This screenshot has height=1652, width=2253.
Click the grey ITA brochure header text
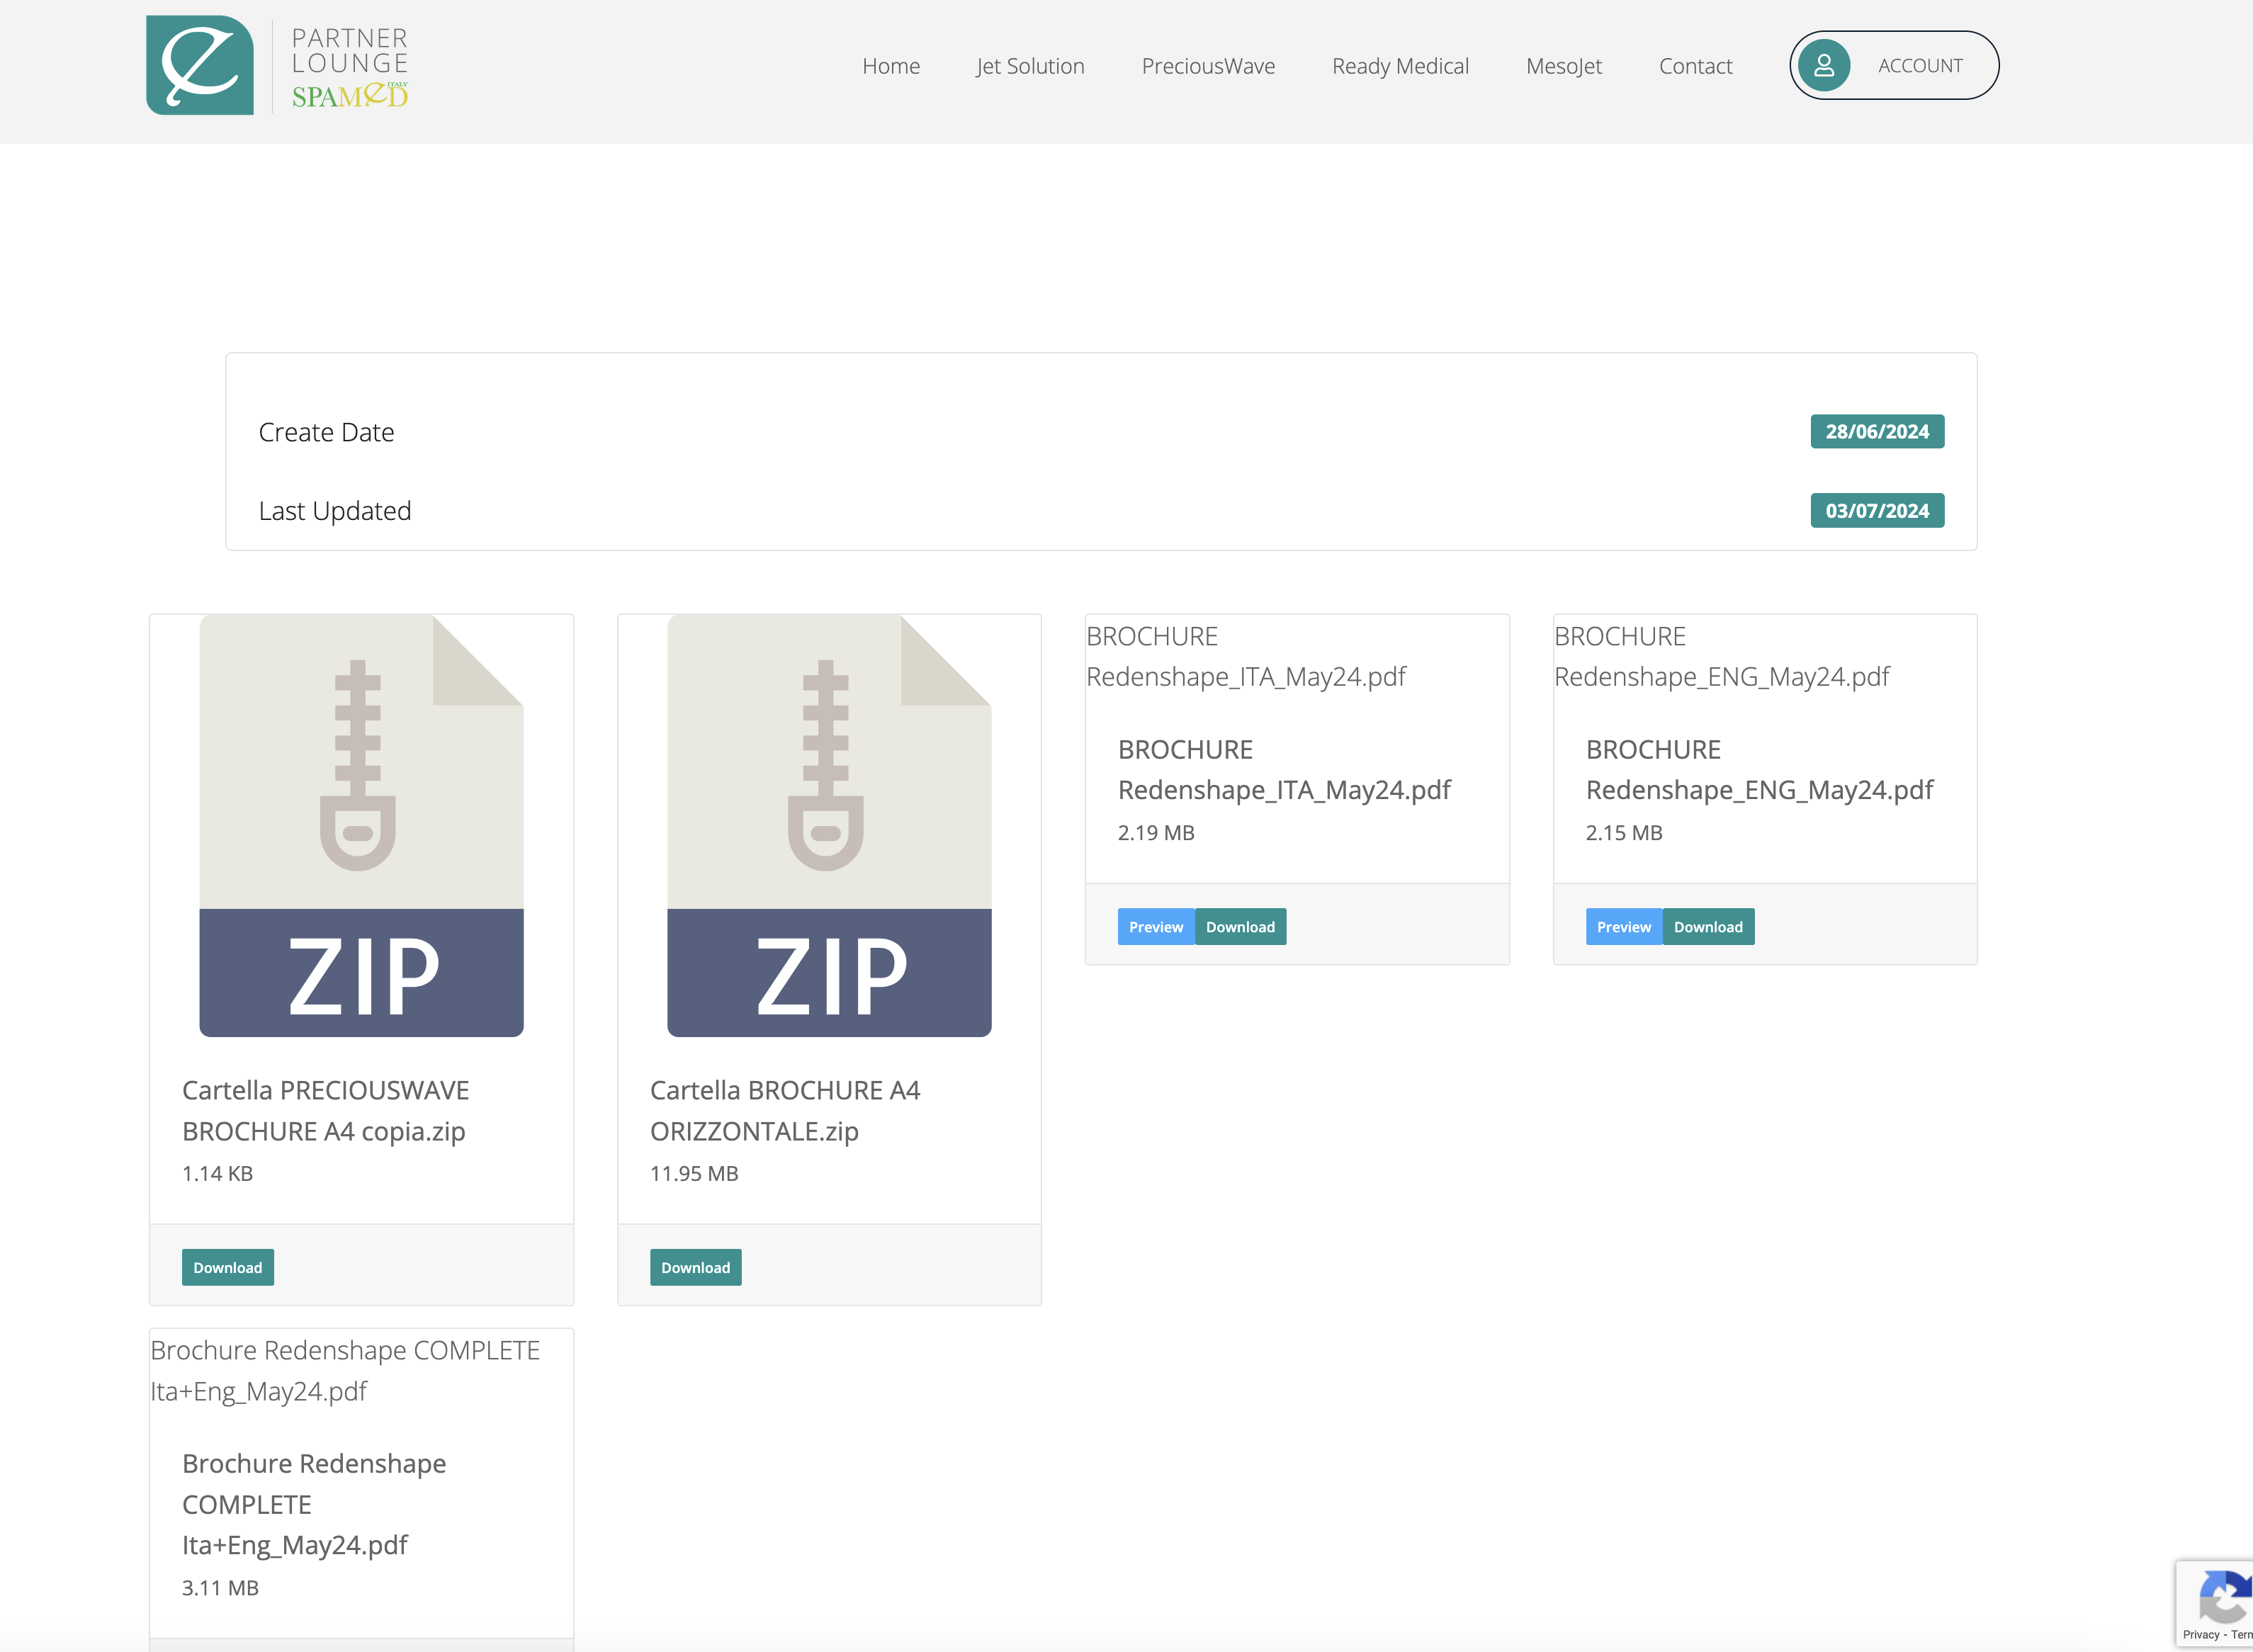1246,657
